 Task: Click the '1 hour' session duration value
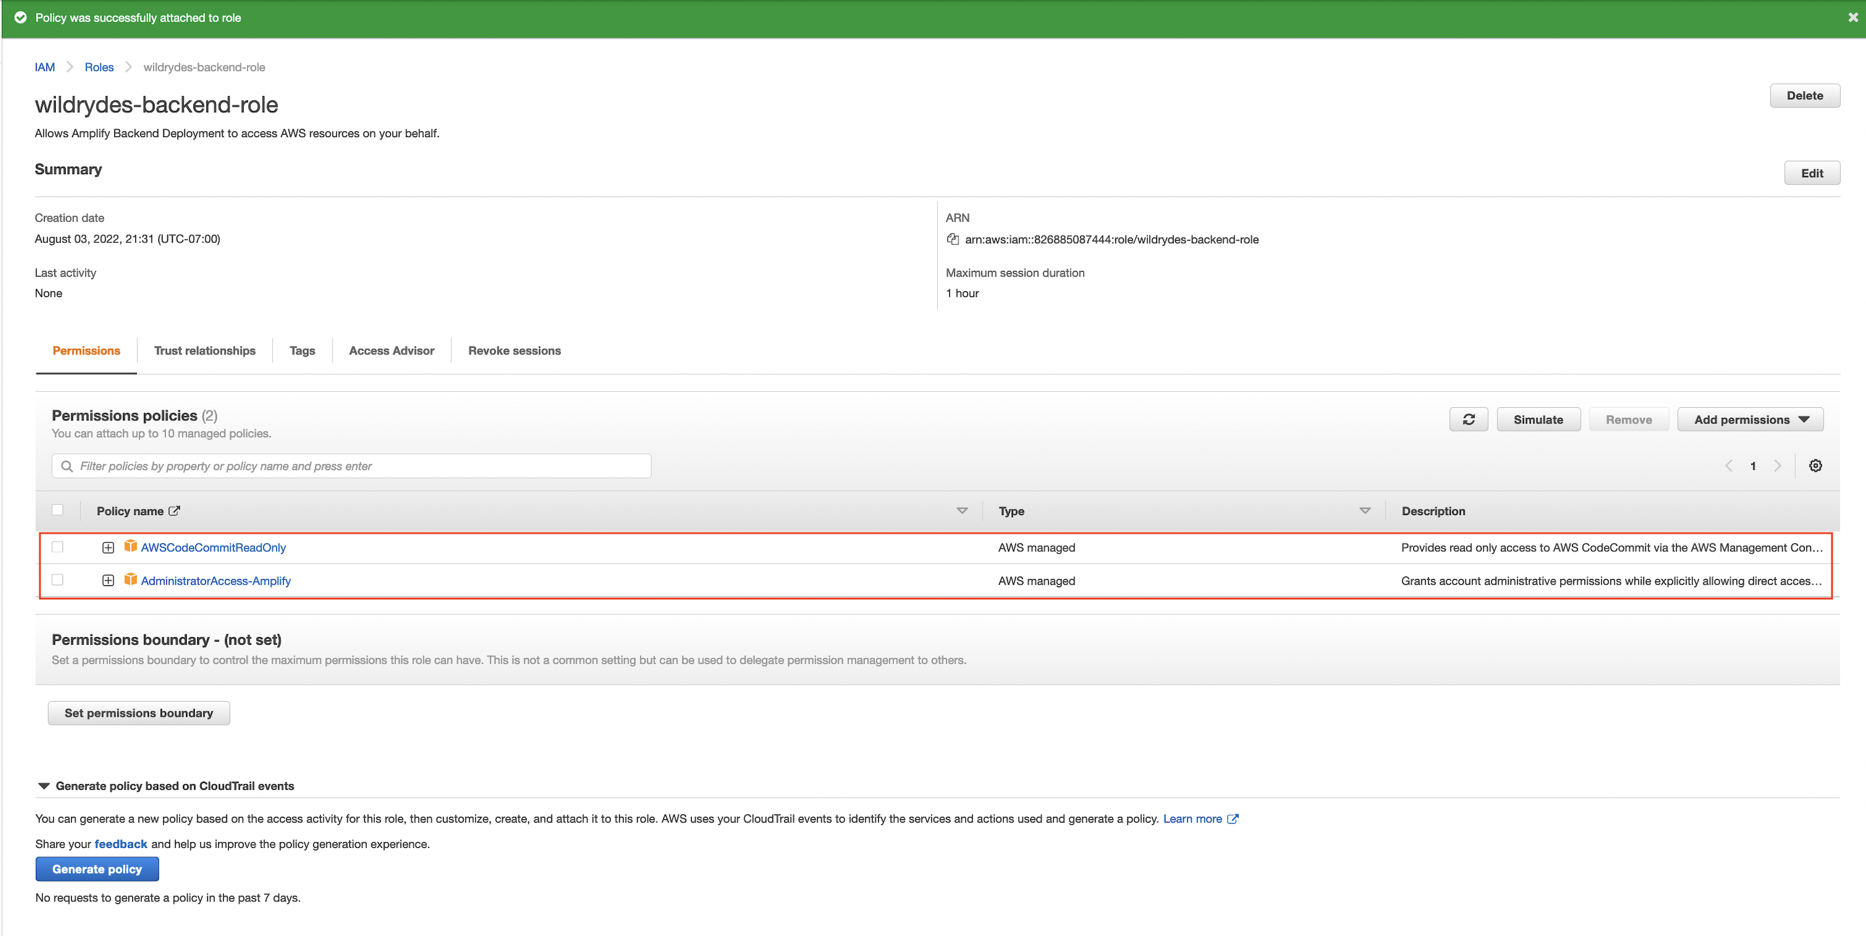pos(962,293)
